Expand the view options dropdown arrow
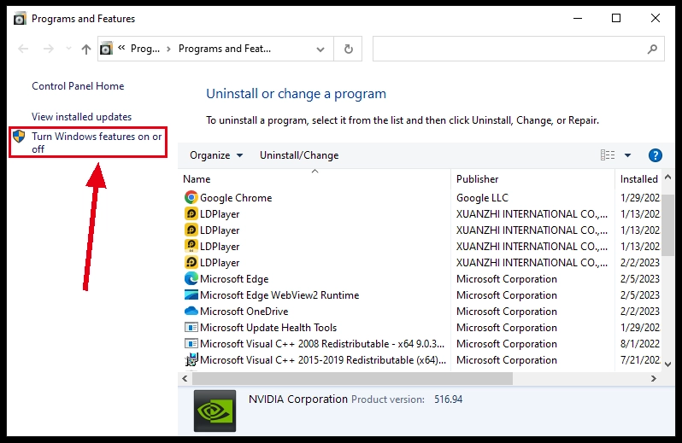 click(627, 155)
